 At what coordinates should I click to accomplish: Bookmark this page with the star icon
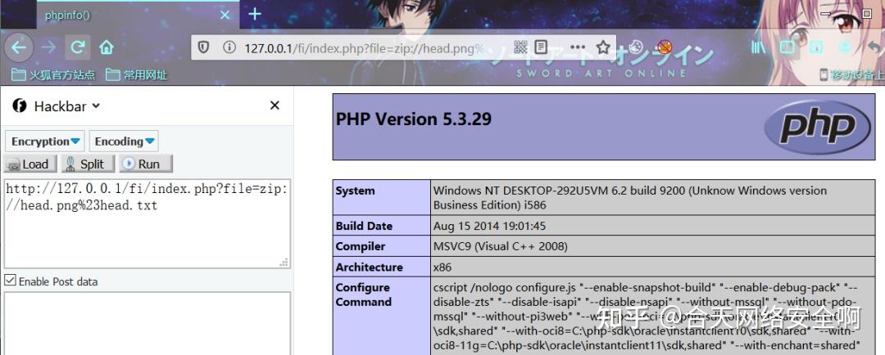(x=603, y=47)
